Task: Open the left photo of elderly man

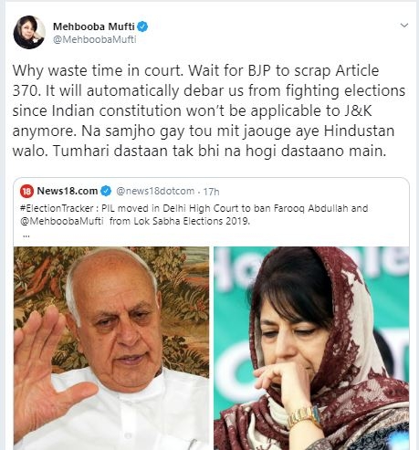Action: point(111,348)
